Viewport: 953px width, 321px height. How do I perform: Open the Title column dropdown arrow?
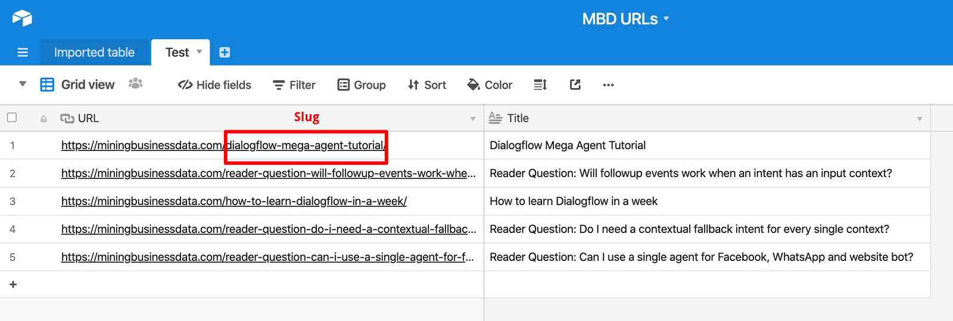point(920,119)
